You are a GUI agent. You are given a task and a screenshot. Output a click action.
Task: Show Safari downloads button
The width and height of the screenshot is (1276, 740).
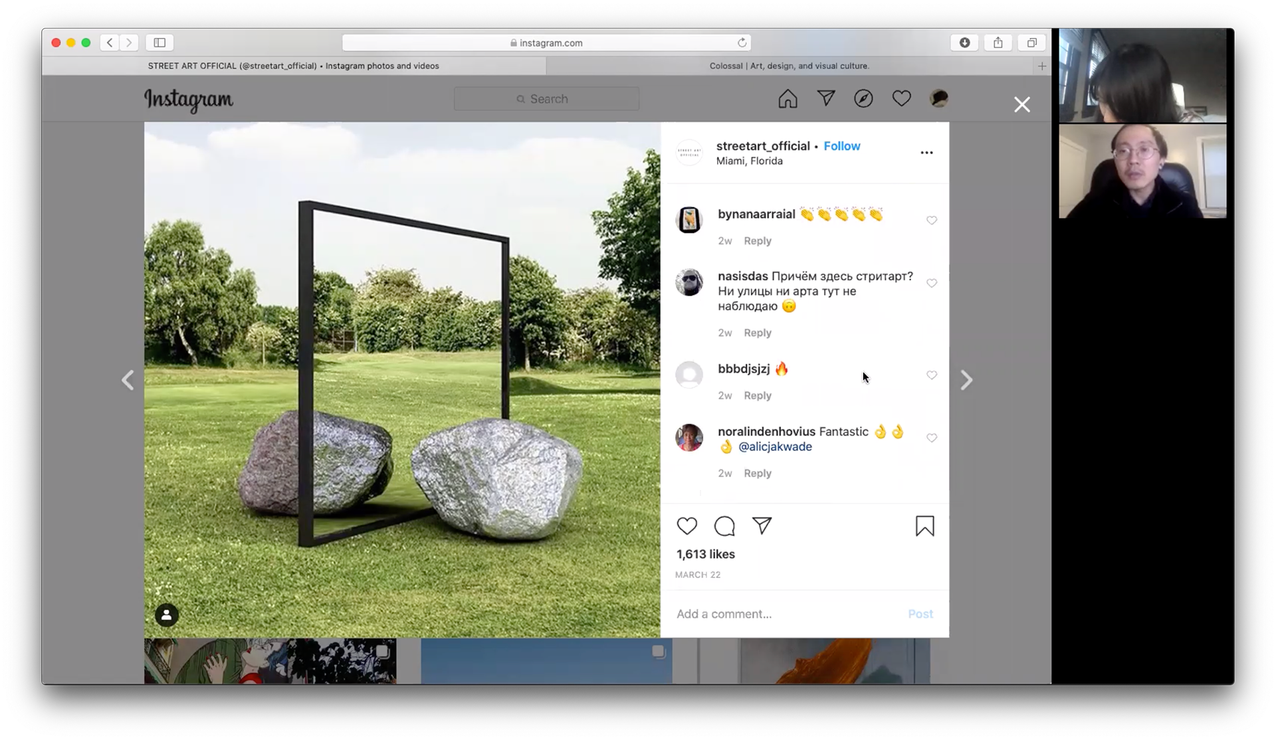click(964, 43)
